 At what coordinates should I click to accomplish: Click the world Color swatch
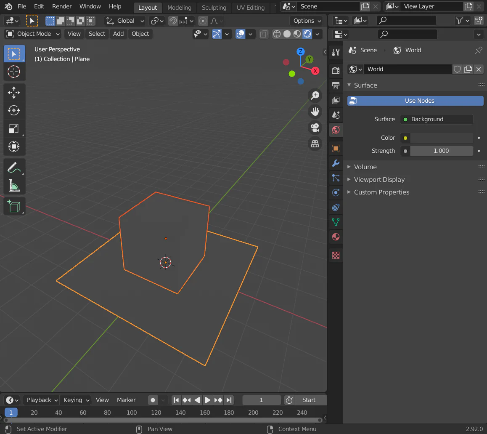coord(441,138)
